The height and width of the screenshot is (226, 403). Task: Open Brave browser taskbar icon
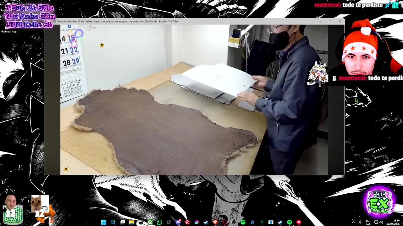pos(215,222)
